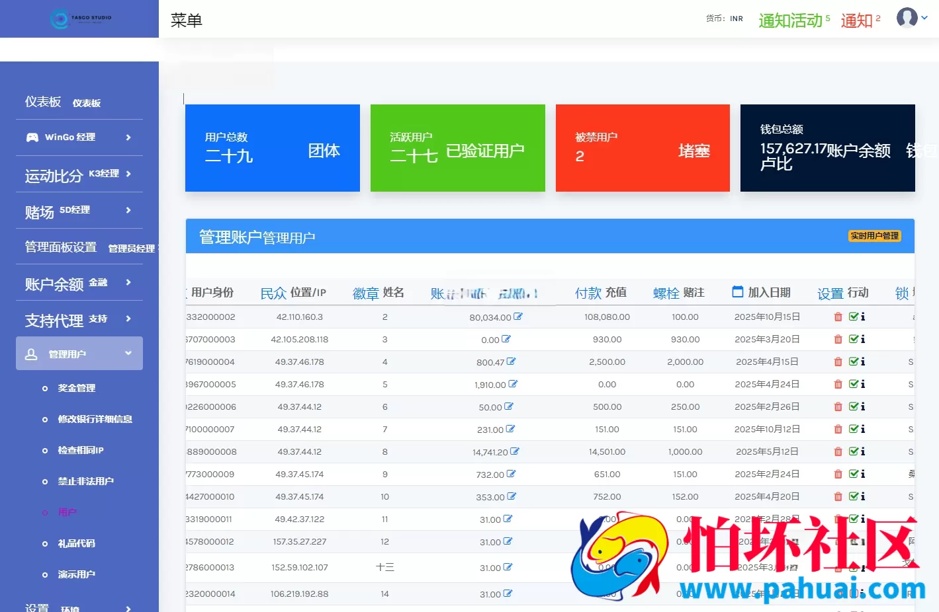Expand the 5D经理 sidebar chevron

[128, 210]
